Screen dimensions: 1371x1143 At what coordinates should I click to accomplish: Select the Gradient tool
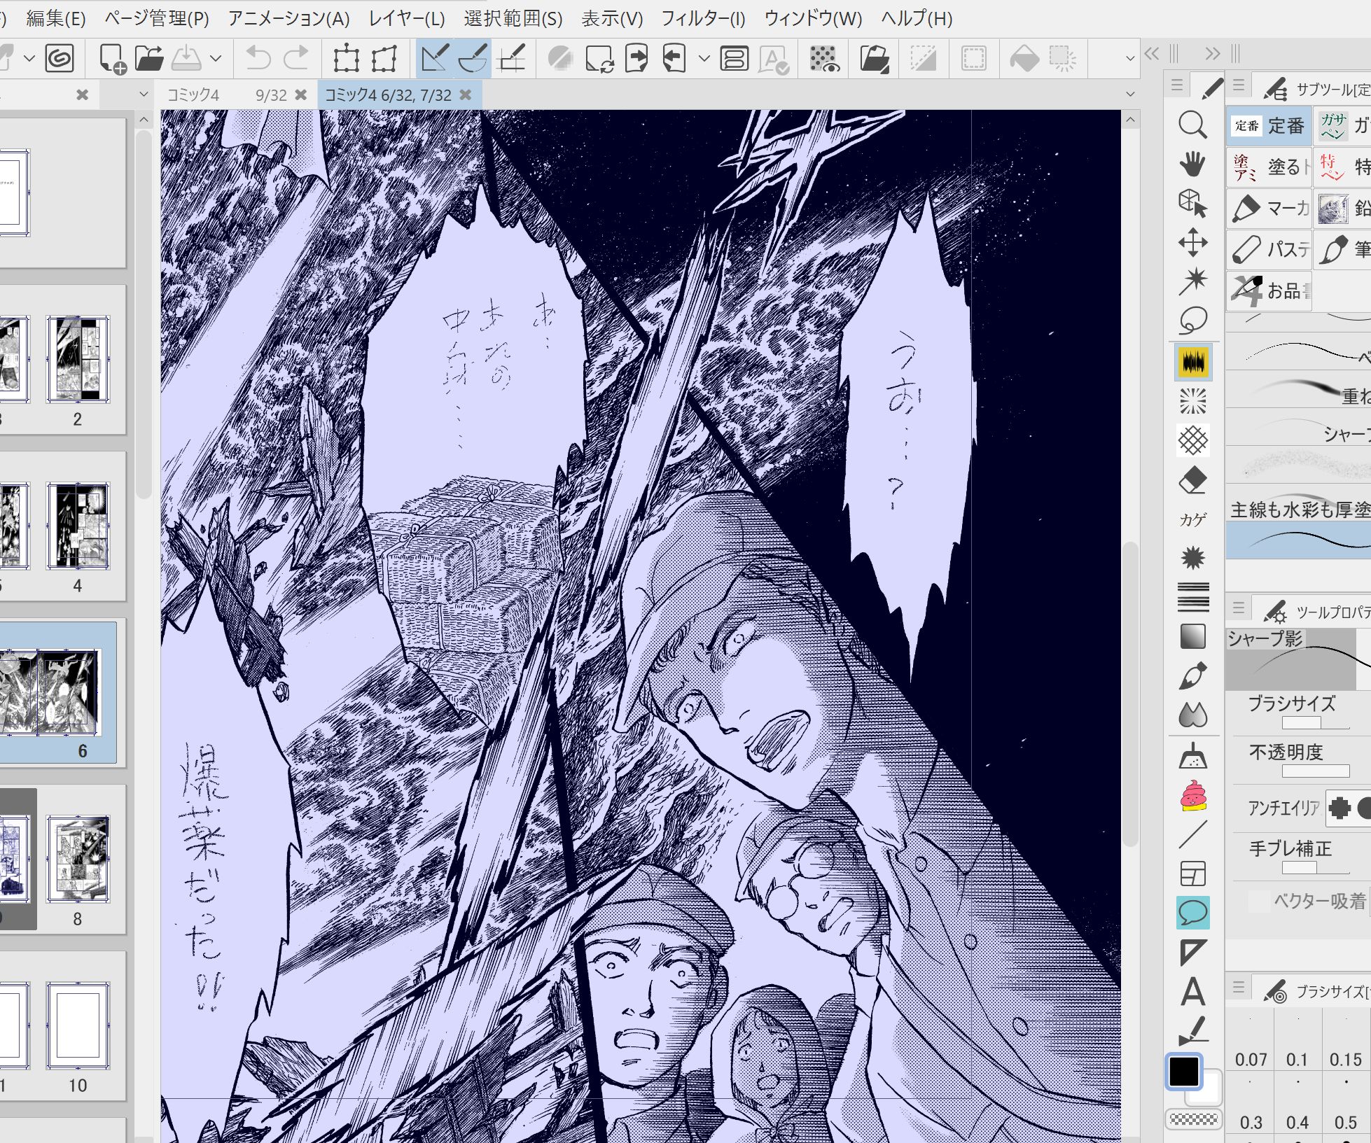click(x=1192, y=636)
